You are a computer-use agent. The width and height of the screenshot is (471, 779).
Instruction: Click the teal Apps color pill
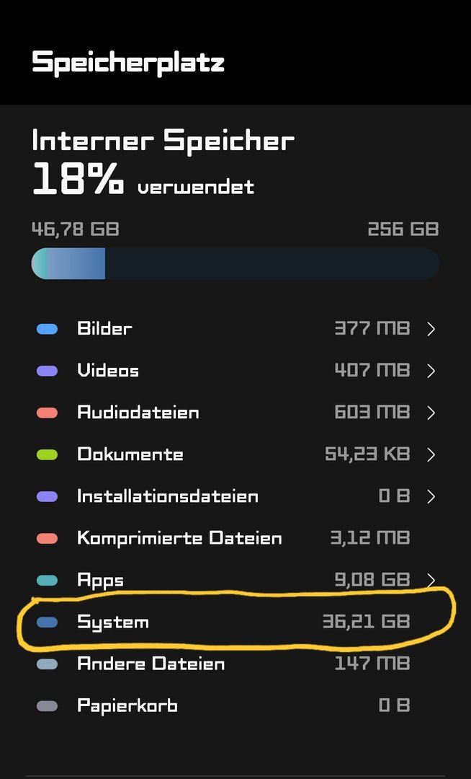47,581
